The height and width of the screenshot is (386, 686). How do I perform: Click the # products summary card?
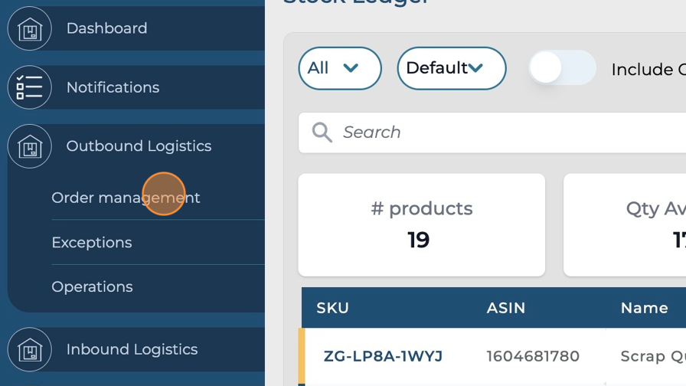pyautogui.click(x=421, y=224)
